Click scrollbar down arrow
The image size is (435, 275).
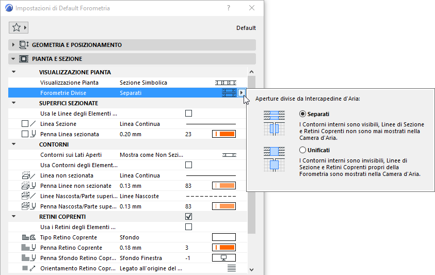(252, 269)
